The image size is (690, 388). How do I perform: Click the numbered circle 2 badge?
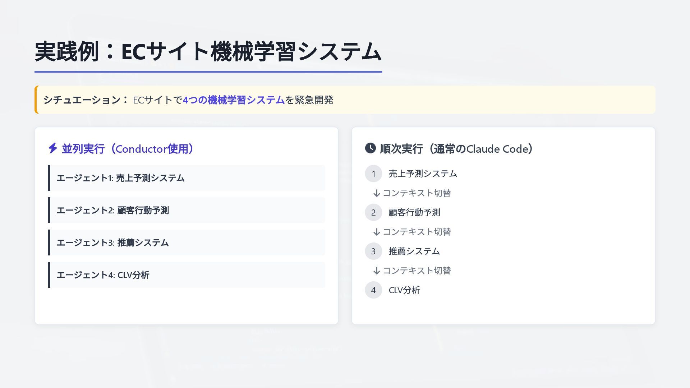pos(373,213)
